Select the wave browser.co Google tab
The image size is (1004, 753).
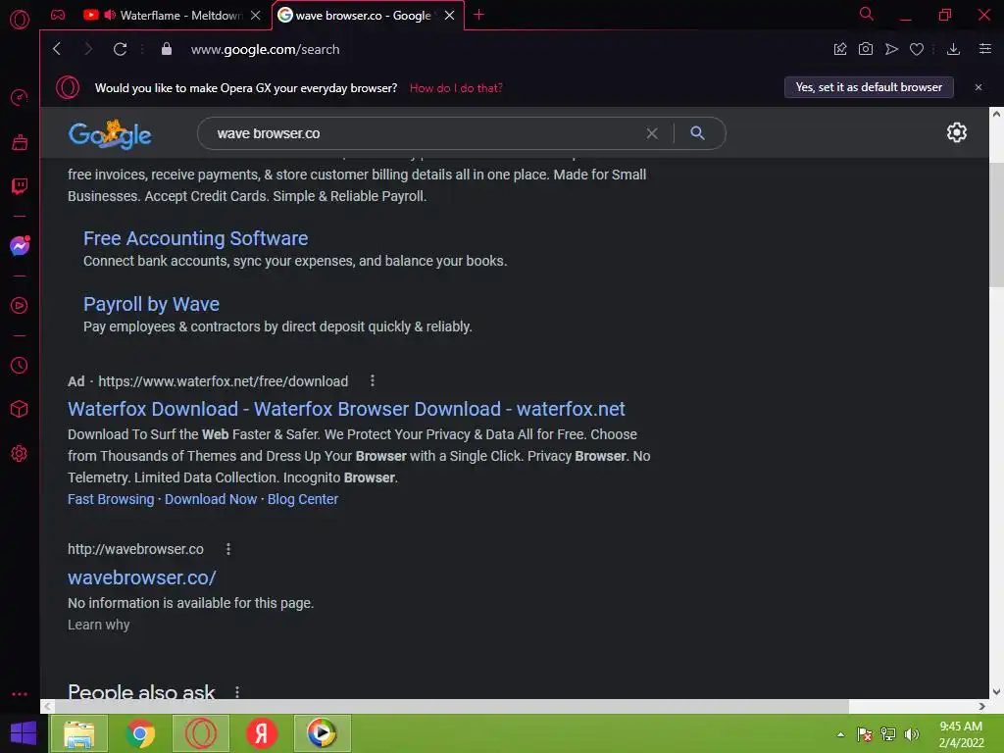coord(369,15)
